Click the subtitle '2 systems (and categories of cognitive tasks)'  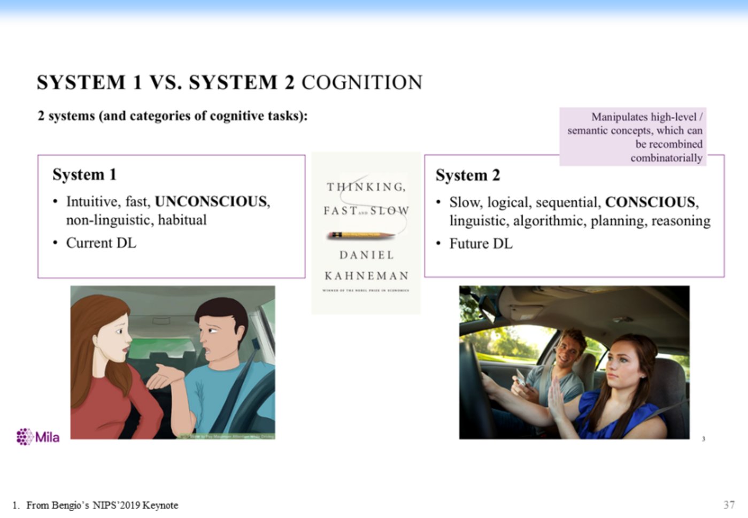click(x=172, y=116)
